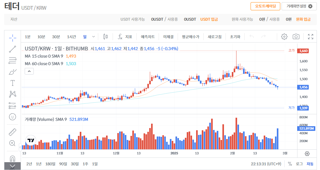The width and height of the screenshot is (320, 170).
Task: Open trading screen settings (거래화면설정)
Action: click(x=299, y=6)
